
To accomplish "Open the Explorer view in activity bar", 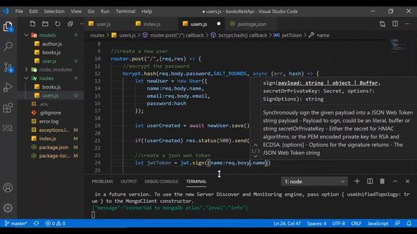I will coord(8,27).
